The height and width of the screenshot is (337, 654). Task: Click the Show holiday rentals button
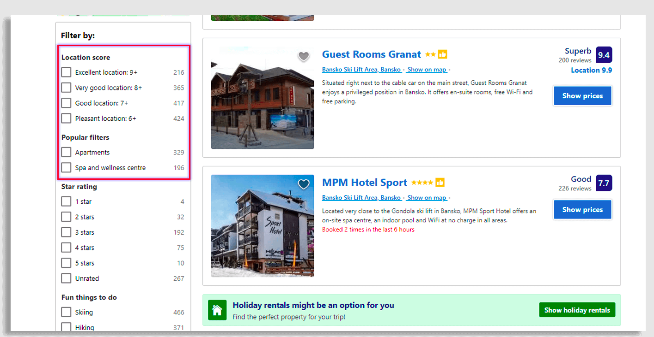(577, 310)
